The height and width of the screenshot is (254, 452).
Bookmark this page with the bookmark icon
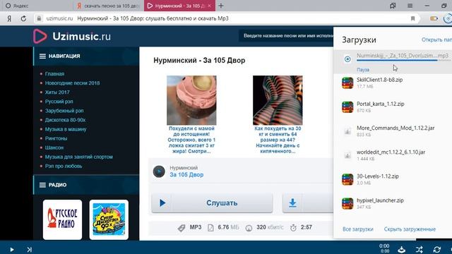[412, 18]
